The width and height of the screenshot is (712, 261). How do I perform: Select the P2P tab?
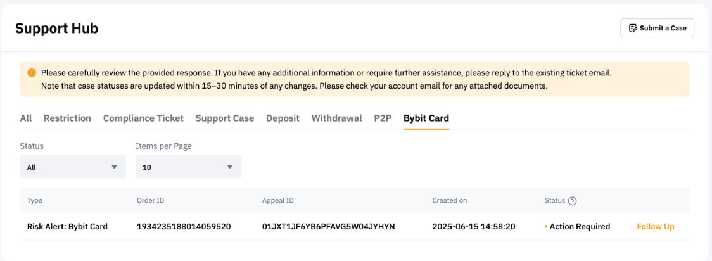(x=383, y=118)
